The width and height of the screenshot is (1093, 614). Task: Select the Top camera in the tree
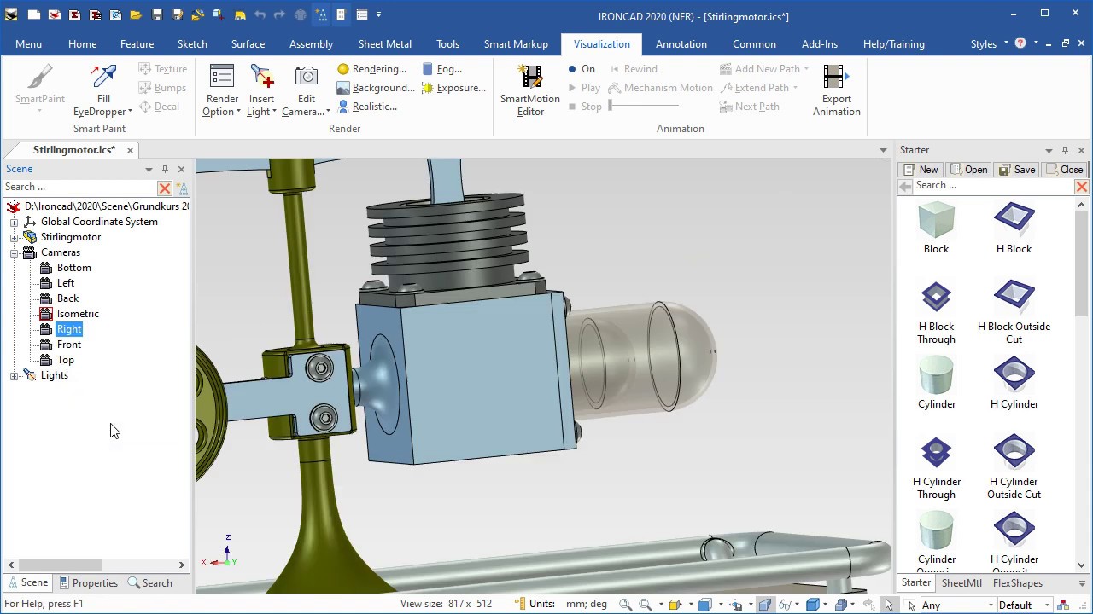pyautogui.click(x=66, y=360)
